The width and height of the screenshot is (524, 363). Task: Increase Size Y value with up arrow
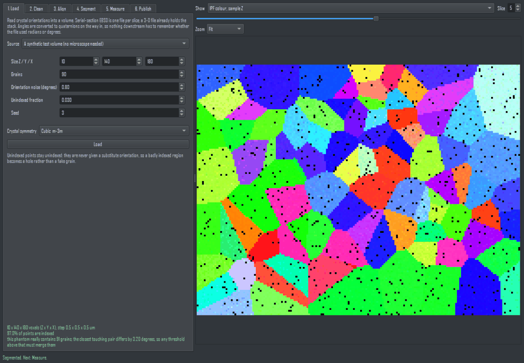pyautogui.click(x=139, y=59)
